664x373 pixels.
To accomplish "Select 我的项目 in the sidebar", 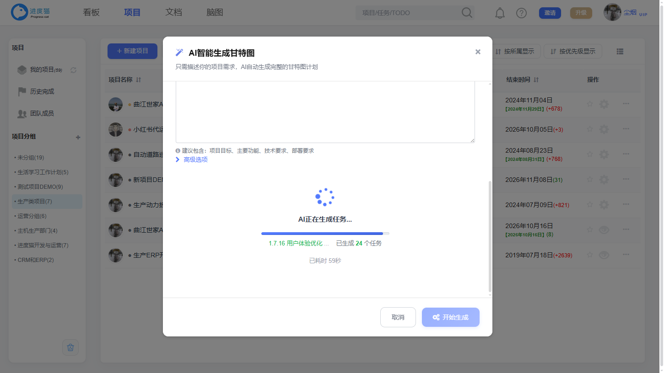I will tap(46, 70).
